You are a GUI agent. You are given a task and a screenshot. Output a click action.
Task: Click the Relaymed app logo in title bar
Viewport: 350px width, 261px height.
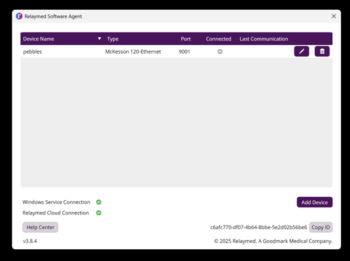click(19, 16)
